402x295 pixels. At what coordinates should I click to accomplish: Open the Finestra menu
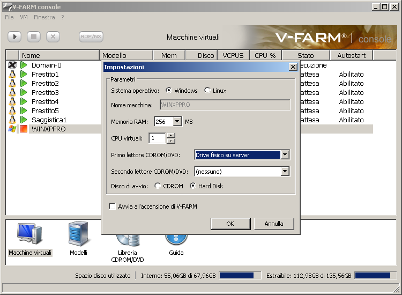(x=44, y=17)
